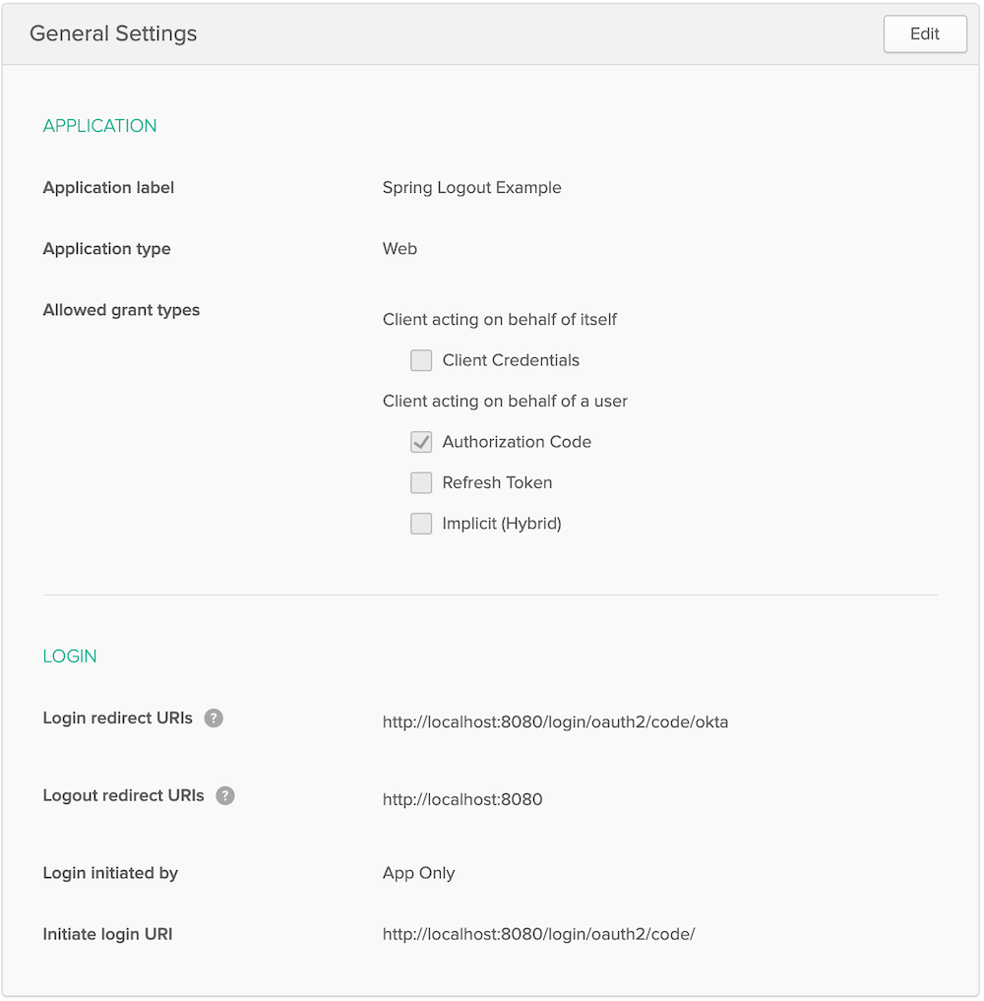Click the login redirect URI ending in okta
Image resolution: width=984 pixels, height=1001 pixels.
tap(555, 722)
